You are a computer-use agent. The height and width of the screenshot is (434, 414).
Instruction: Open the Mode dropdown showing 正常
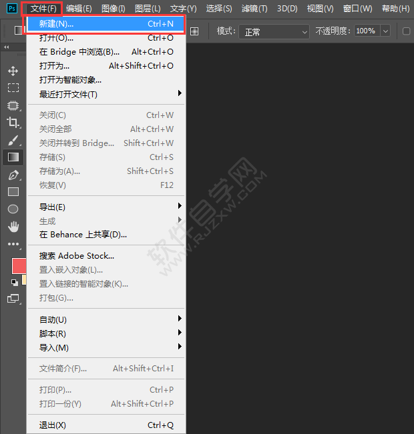click(x=274, y=32)
